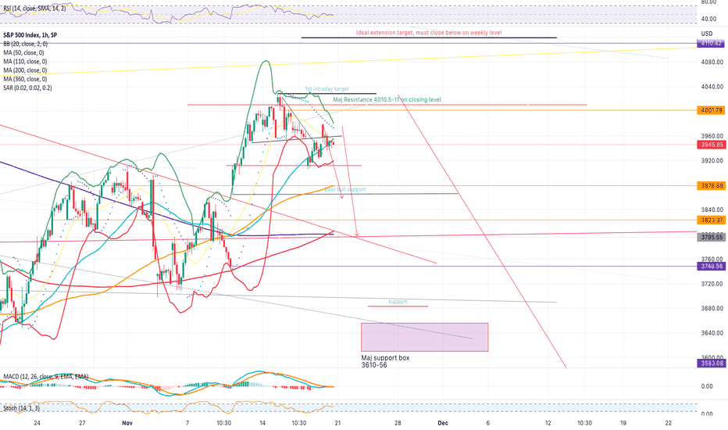Click the 19 date on time axis

pyautogui.click(x=623, y=423)
